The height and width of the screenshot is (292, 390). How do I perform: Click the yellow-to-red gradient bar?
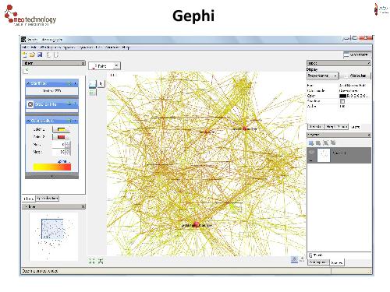tap(52, 167)
